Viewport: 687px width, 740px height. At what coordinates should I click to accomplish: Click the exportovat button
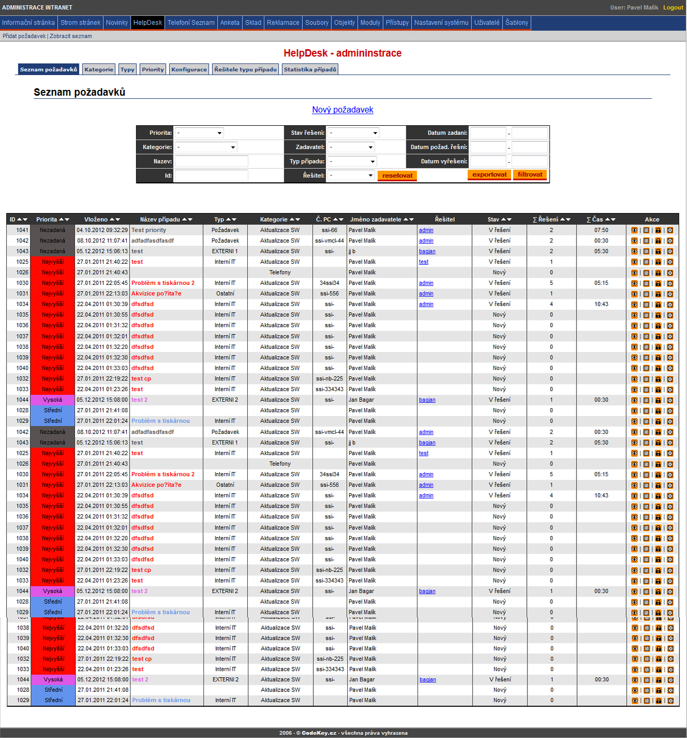click(489, 174)
